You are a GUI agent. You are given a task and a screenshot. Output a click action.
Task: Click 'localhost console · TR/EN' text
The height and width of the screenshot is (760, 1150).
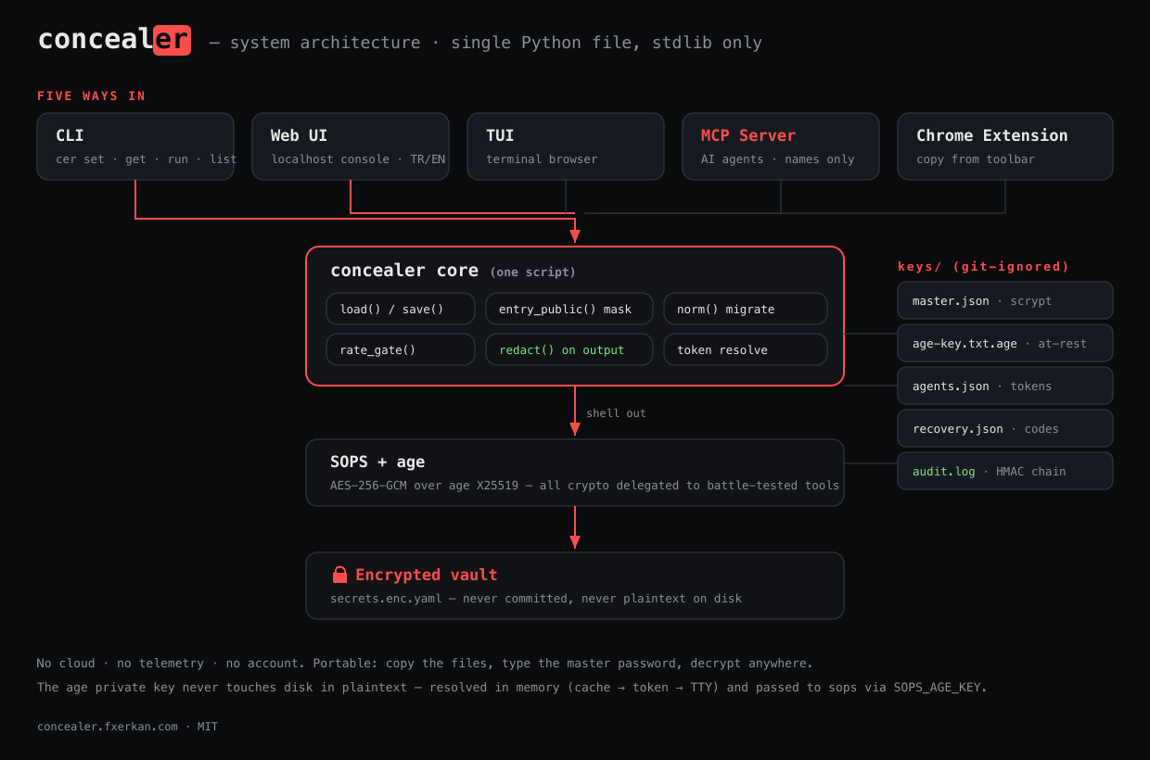358,158
